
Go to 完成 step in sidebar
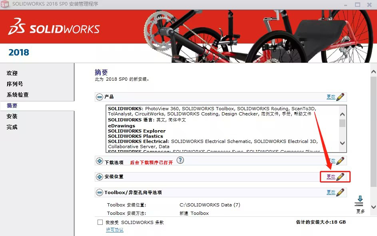pyautogui.click(x=12, y=127)
